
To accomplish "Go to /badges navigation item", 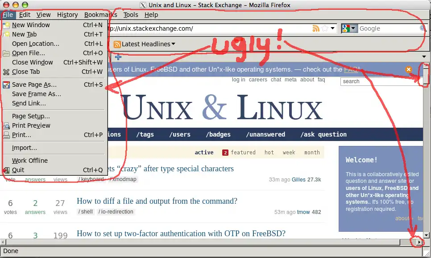I will (x=218, y=134).
